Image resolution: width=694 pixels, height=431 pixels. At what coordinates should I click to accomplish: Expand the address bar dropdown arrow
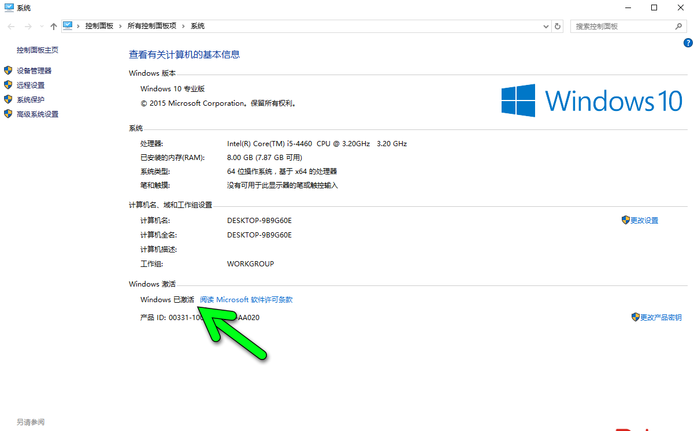[x=545, y=26]
